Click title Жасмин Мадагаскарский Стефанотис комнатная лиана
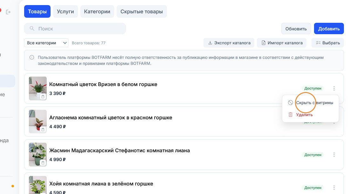349x194 pixels. tap(120, 151)
